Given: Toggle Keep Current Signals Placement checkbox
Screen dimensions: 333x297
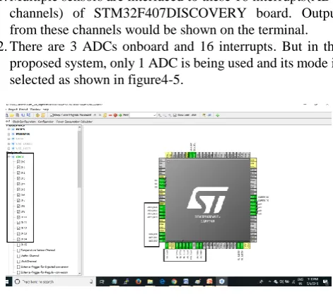Looking at the screenshot, I should click(x=52, y=115).
